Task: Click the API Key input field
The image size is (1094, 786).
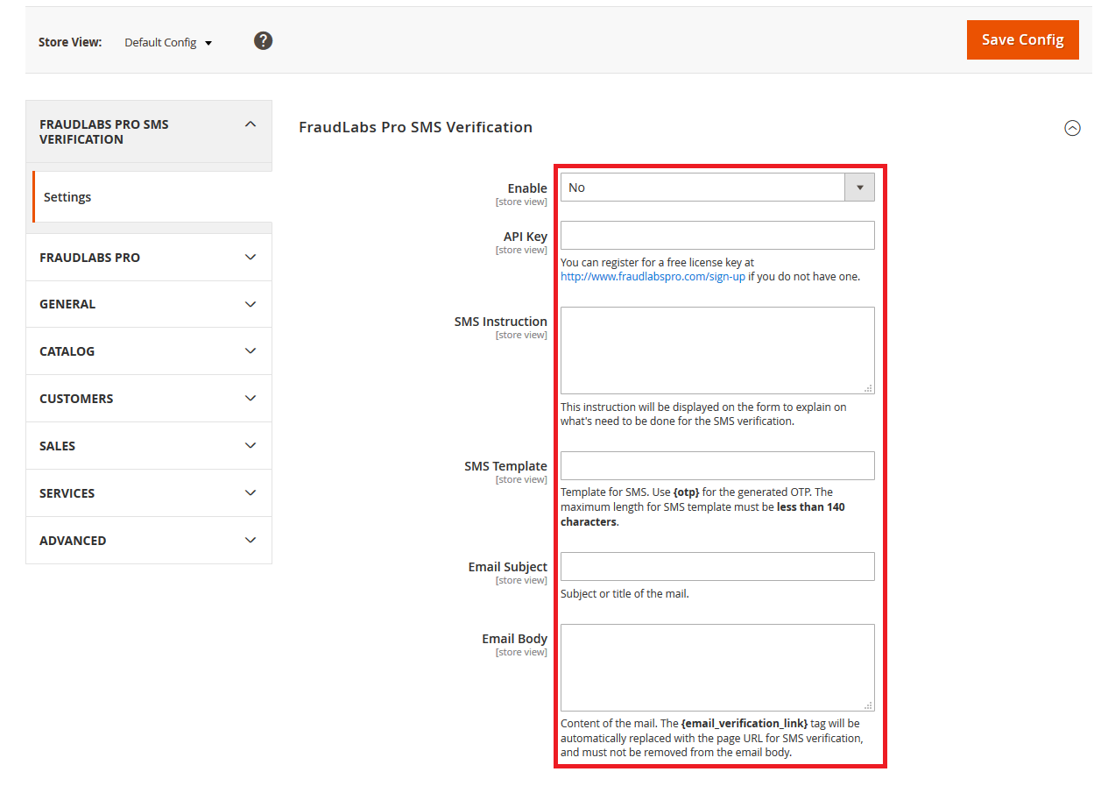Action: (x=717, y=236)
